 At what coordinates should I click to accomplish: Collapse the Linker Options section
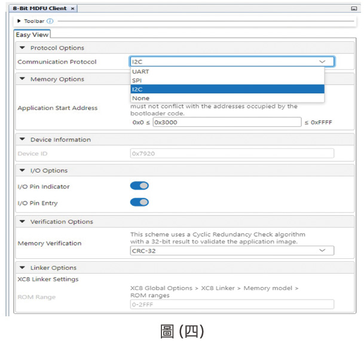pyautogui.click(x=23, y=268)
